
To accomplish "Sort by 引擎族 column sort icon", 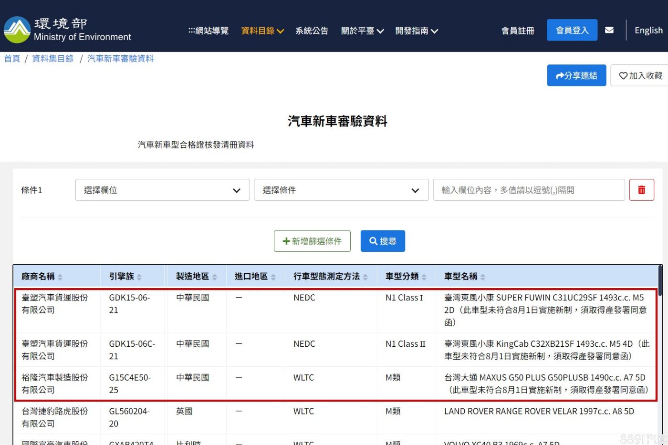I will click(139, 277).
